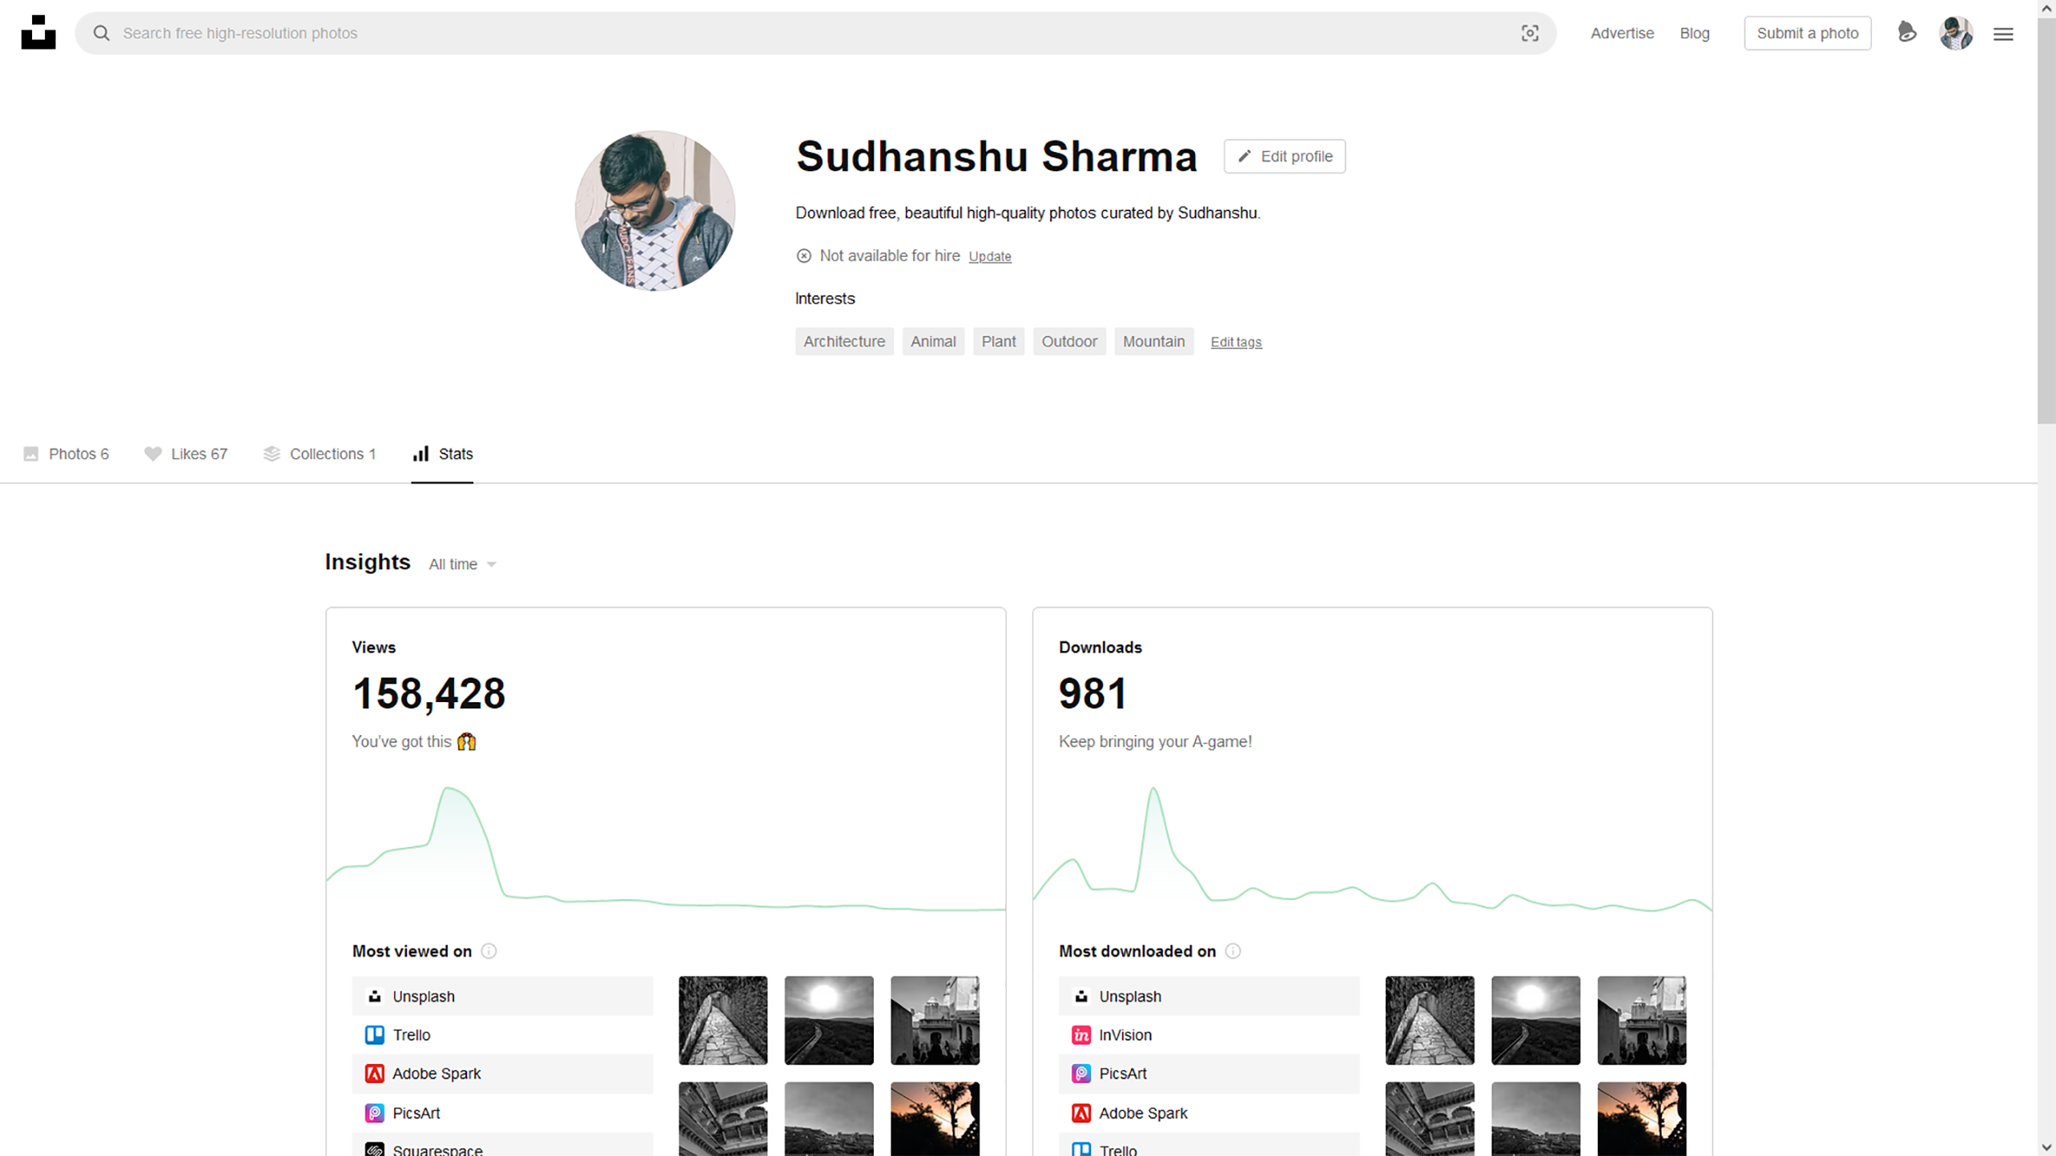Click the Submit a photo button

(x=1807, y=33)
